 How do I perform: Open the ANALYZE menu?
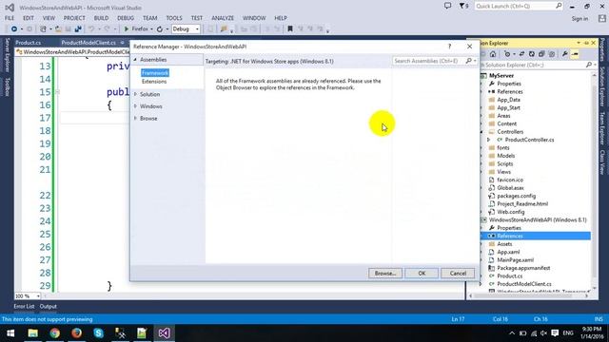[x=223, y=18]
